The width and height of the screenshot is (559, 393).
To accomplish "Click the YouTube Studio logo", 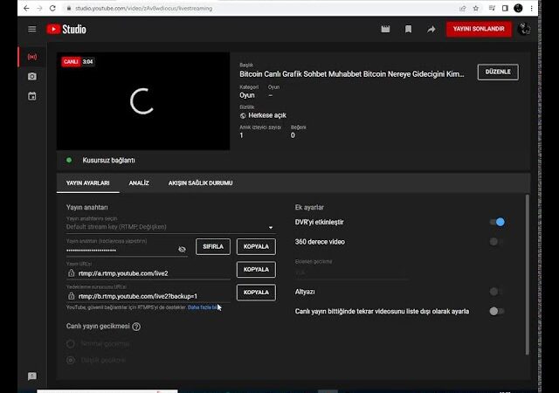I will pyautogui.click(x=66, y=29).
